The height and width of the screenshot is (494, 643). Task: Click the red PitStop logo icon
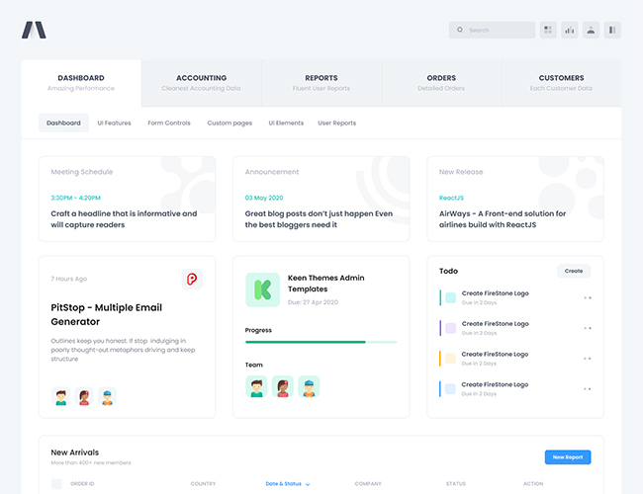click(x=192, y=280)
